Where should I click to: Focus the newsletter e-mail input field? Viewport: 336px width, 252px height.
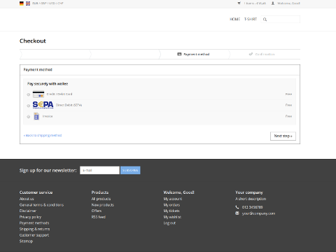[99, 170]
